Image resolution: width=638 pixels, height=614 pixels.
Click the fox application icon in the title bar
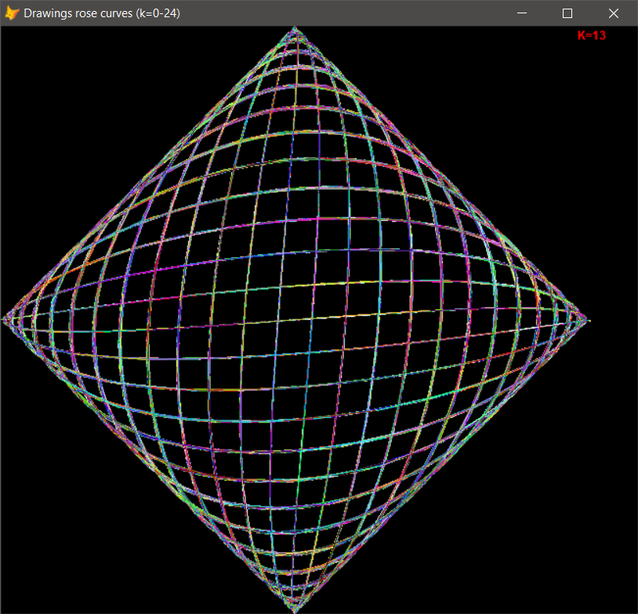click(11, 13)
